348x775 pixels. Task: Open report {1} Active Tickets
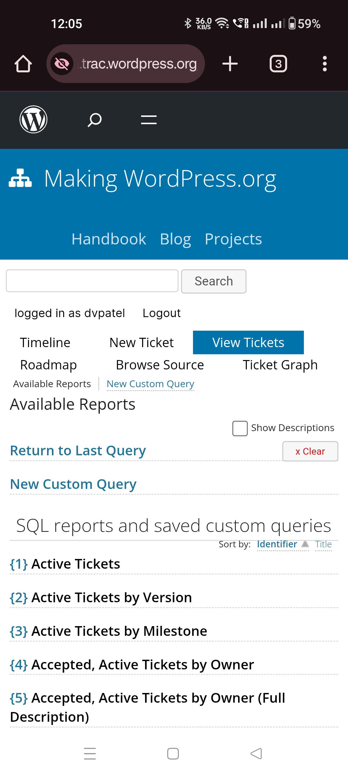[65, 564]
